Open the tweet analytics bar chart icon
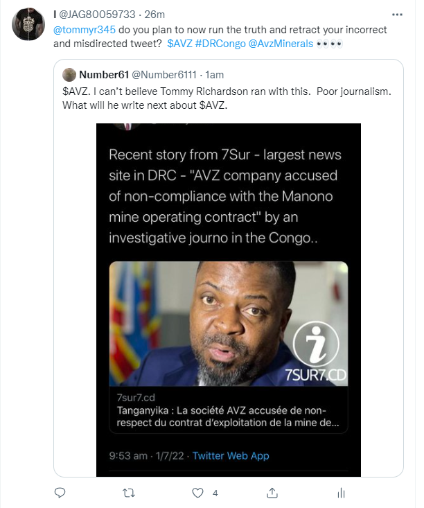This screenshot has width=424, height=508. pos(340,493)
